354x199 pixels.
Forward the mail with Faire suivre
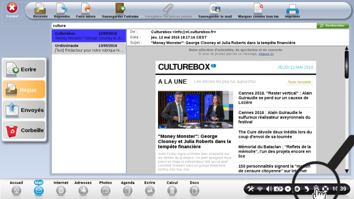click(x=86, y=10)
